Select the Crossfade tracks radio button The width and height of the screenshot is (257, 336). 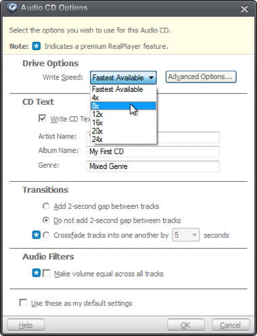46,235
